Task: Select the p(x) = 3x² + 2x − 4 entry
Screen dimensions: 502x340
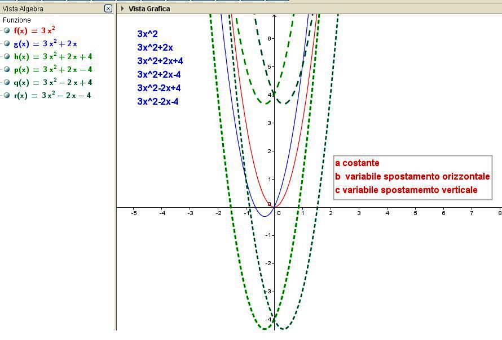Action: (53, 69)
